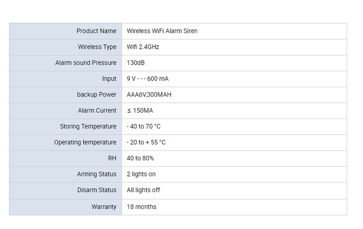
Task: Click the 18 months warranty value
Action: (x=142, y=207)
